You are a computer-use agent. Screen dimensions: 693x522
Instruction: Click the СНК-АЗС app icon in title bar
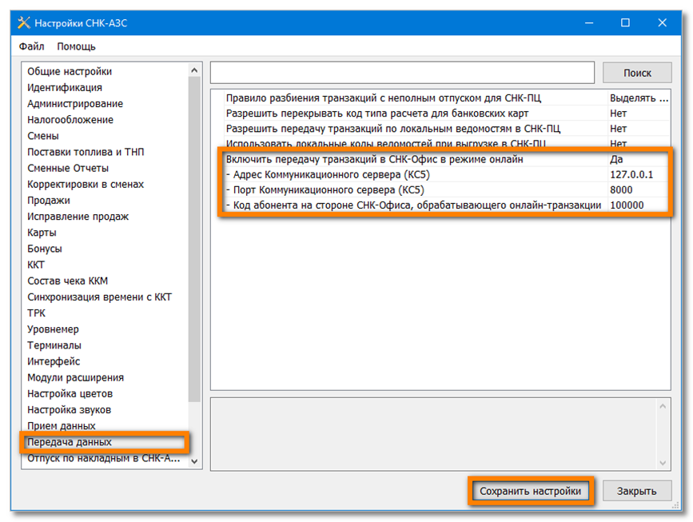[x=22, y=22]
